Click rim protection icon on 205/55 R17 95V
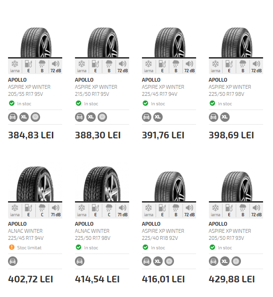This screenshot has width=273, height=297. 35,117
